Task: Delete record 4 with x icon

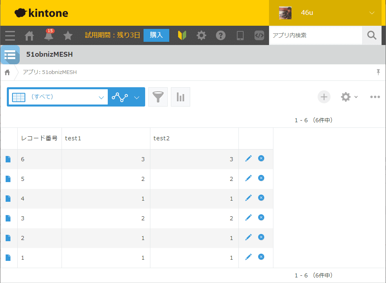Action: coord(261,198)
